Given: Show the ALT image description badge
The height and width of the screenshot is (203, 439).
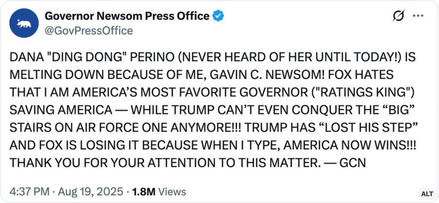Looking at the screenshot, I should [427, 194].
